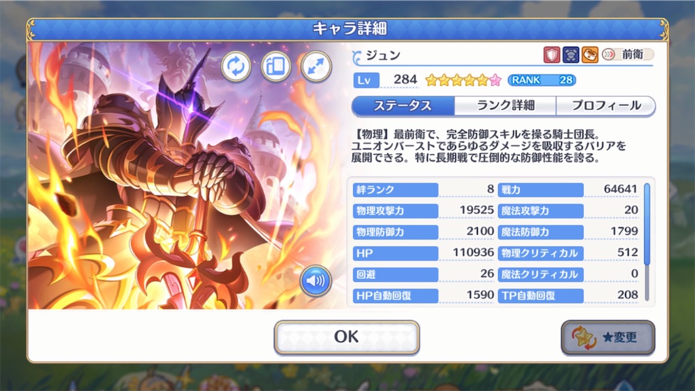
Task: Select the 戦力 stat label
Action: [541, 190]
